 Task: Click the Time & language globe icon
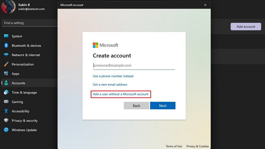[x=6, y=92]
